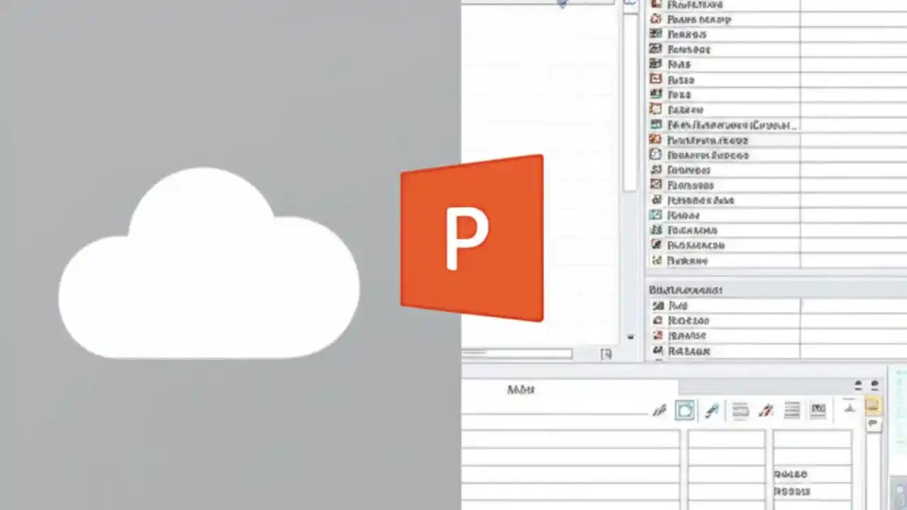907x510 pixels.
Task: Switch to the tab in the bottom panel's header
Action: [x=521, y=389]
